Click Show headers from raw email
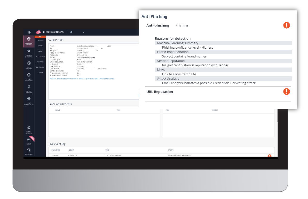 point(68,79)
